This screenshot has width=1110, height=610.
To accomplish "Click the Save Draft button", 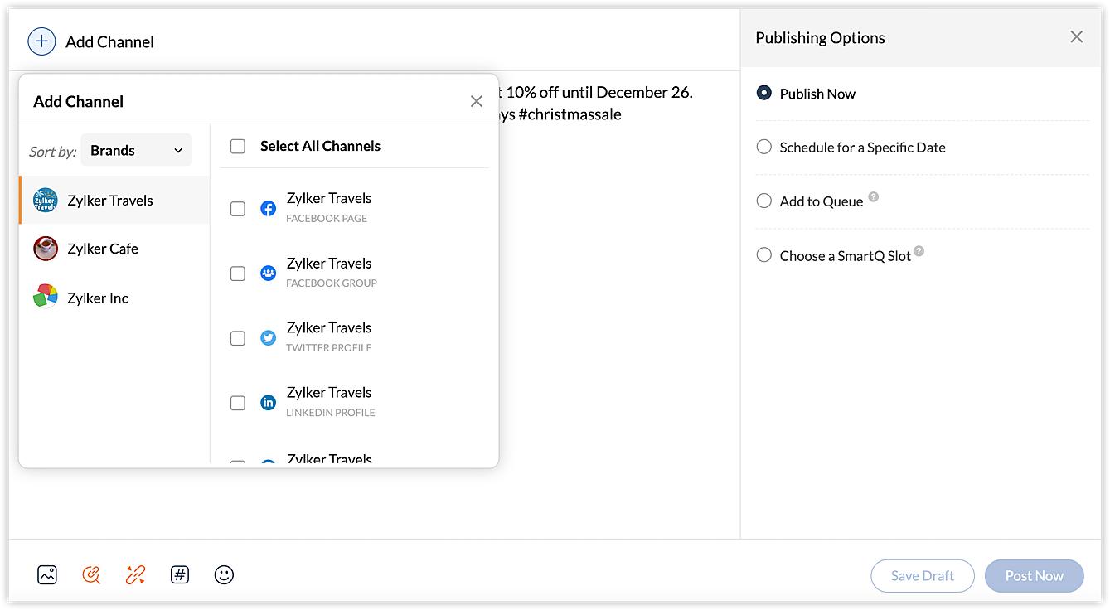I will point(922,575).
